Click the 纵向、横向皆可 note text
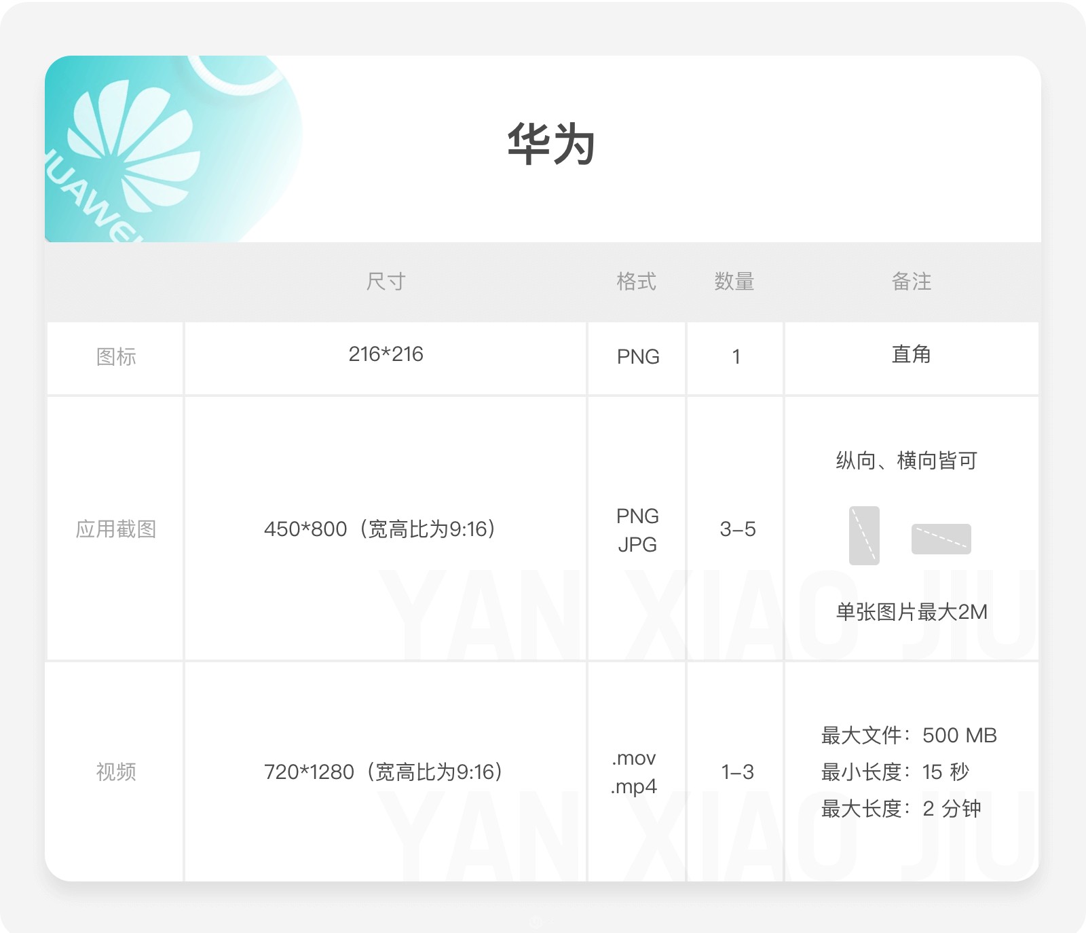The image size is (1086, 933). point(907,461)
